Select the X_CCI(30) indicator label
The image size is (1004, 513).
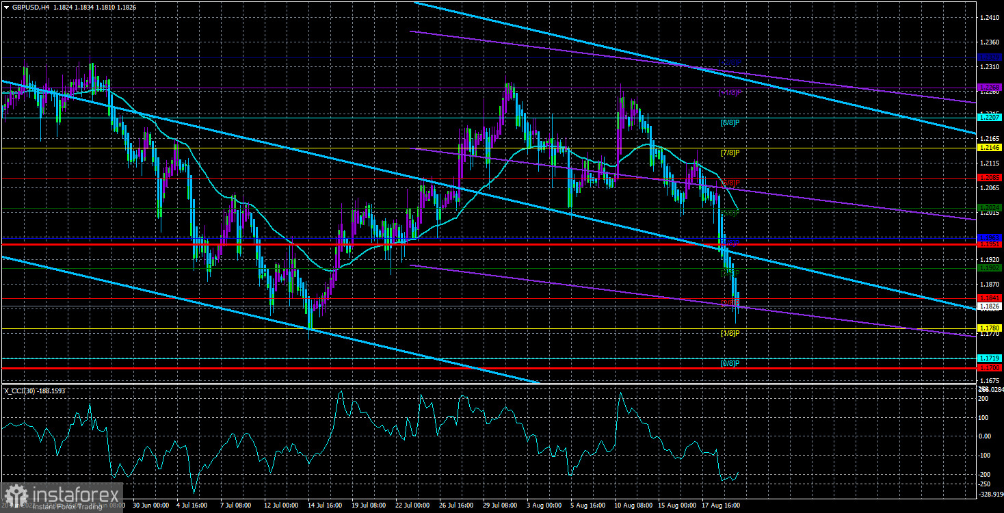tap(21, 391)
